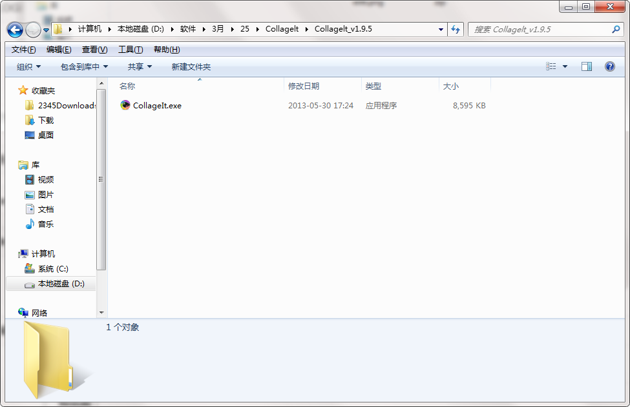
Task: Select 下载 in favorites
Action: coord(46,121)
